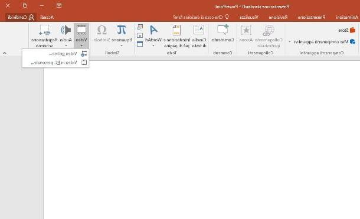Open the Video dropdown button
This screenshot has width=360, height=219.
pos(81,35)
